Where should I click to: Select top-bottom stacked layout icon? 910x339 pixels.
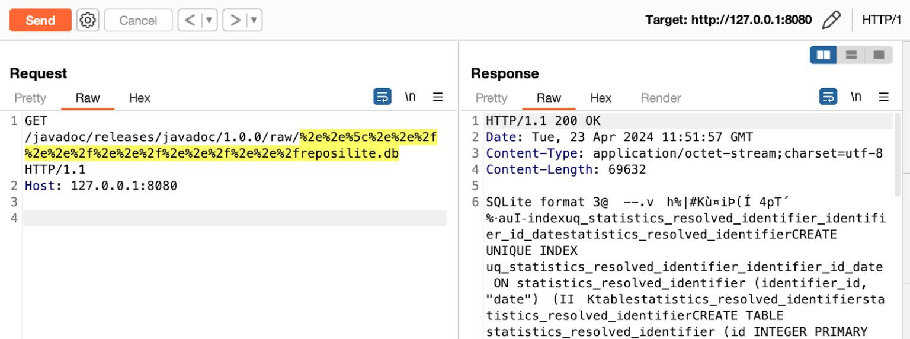pyautogui.click(x=851, y=55)
